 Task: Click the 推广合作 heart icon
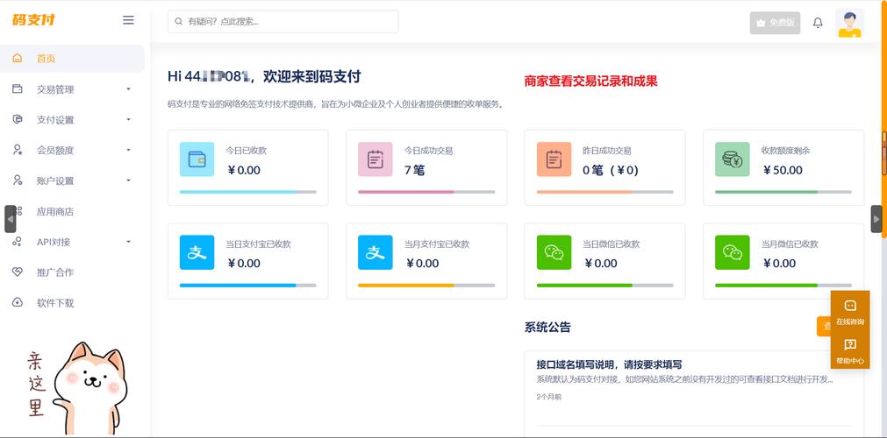(18, 272)
